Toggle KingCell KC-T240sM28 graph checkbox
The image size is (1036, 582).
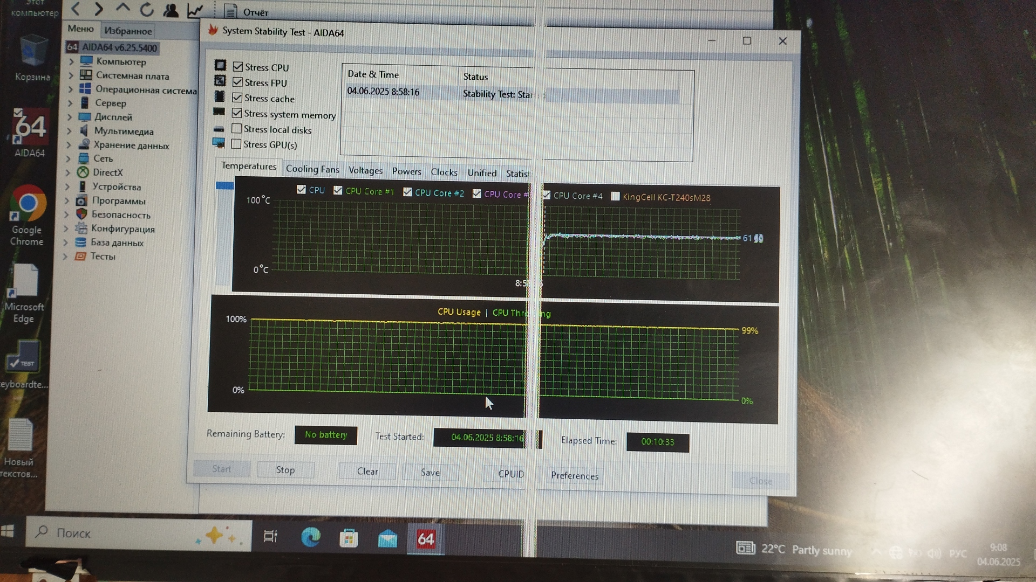[615, 196]
